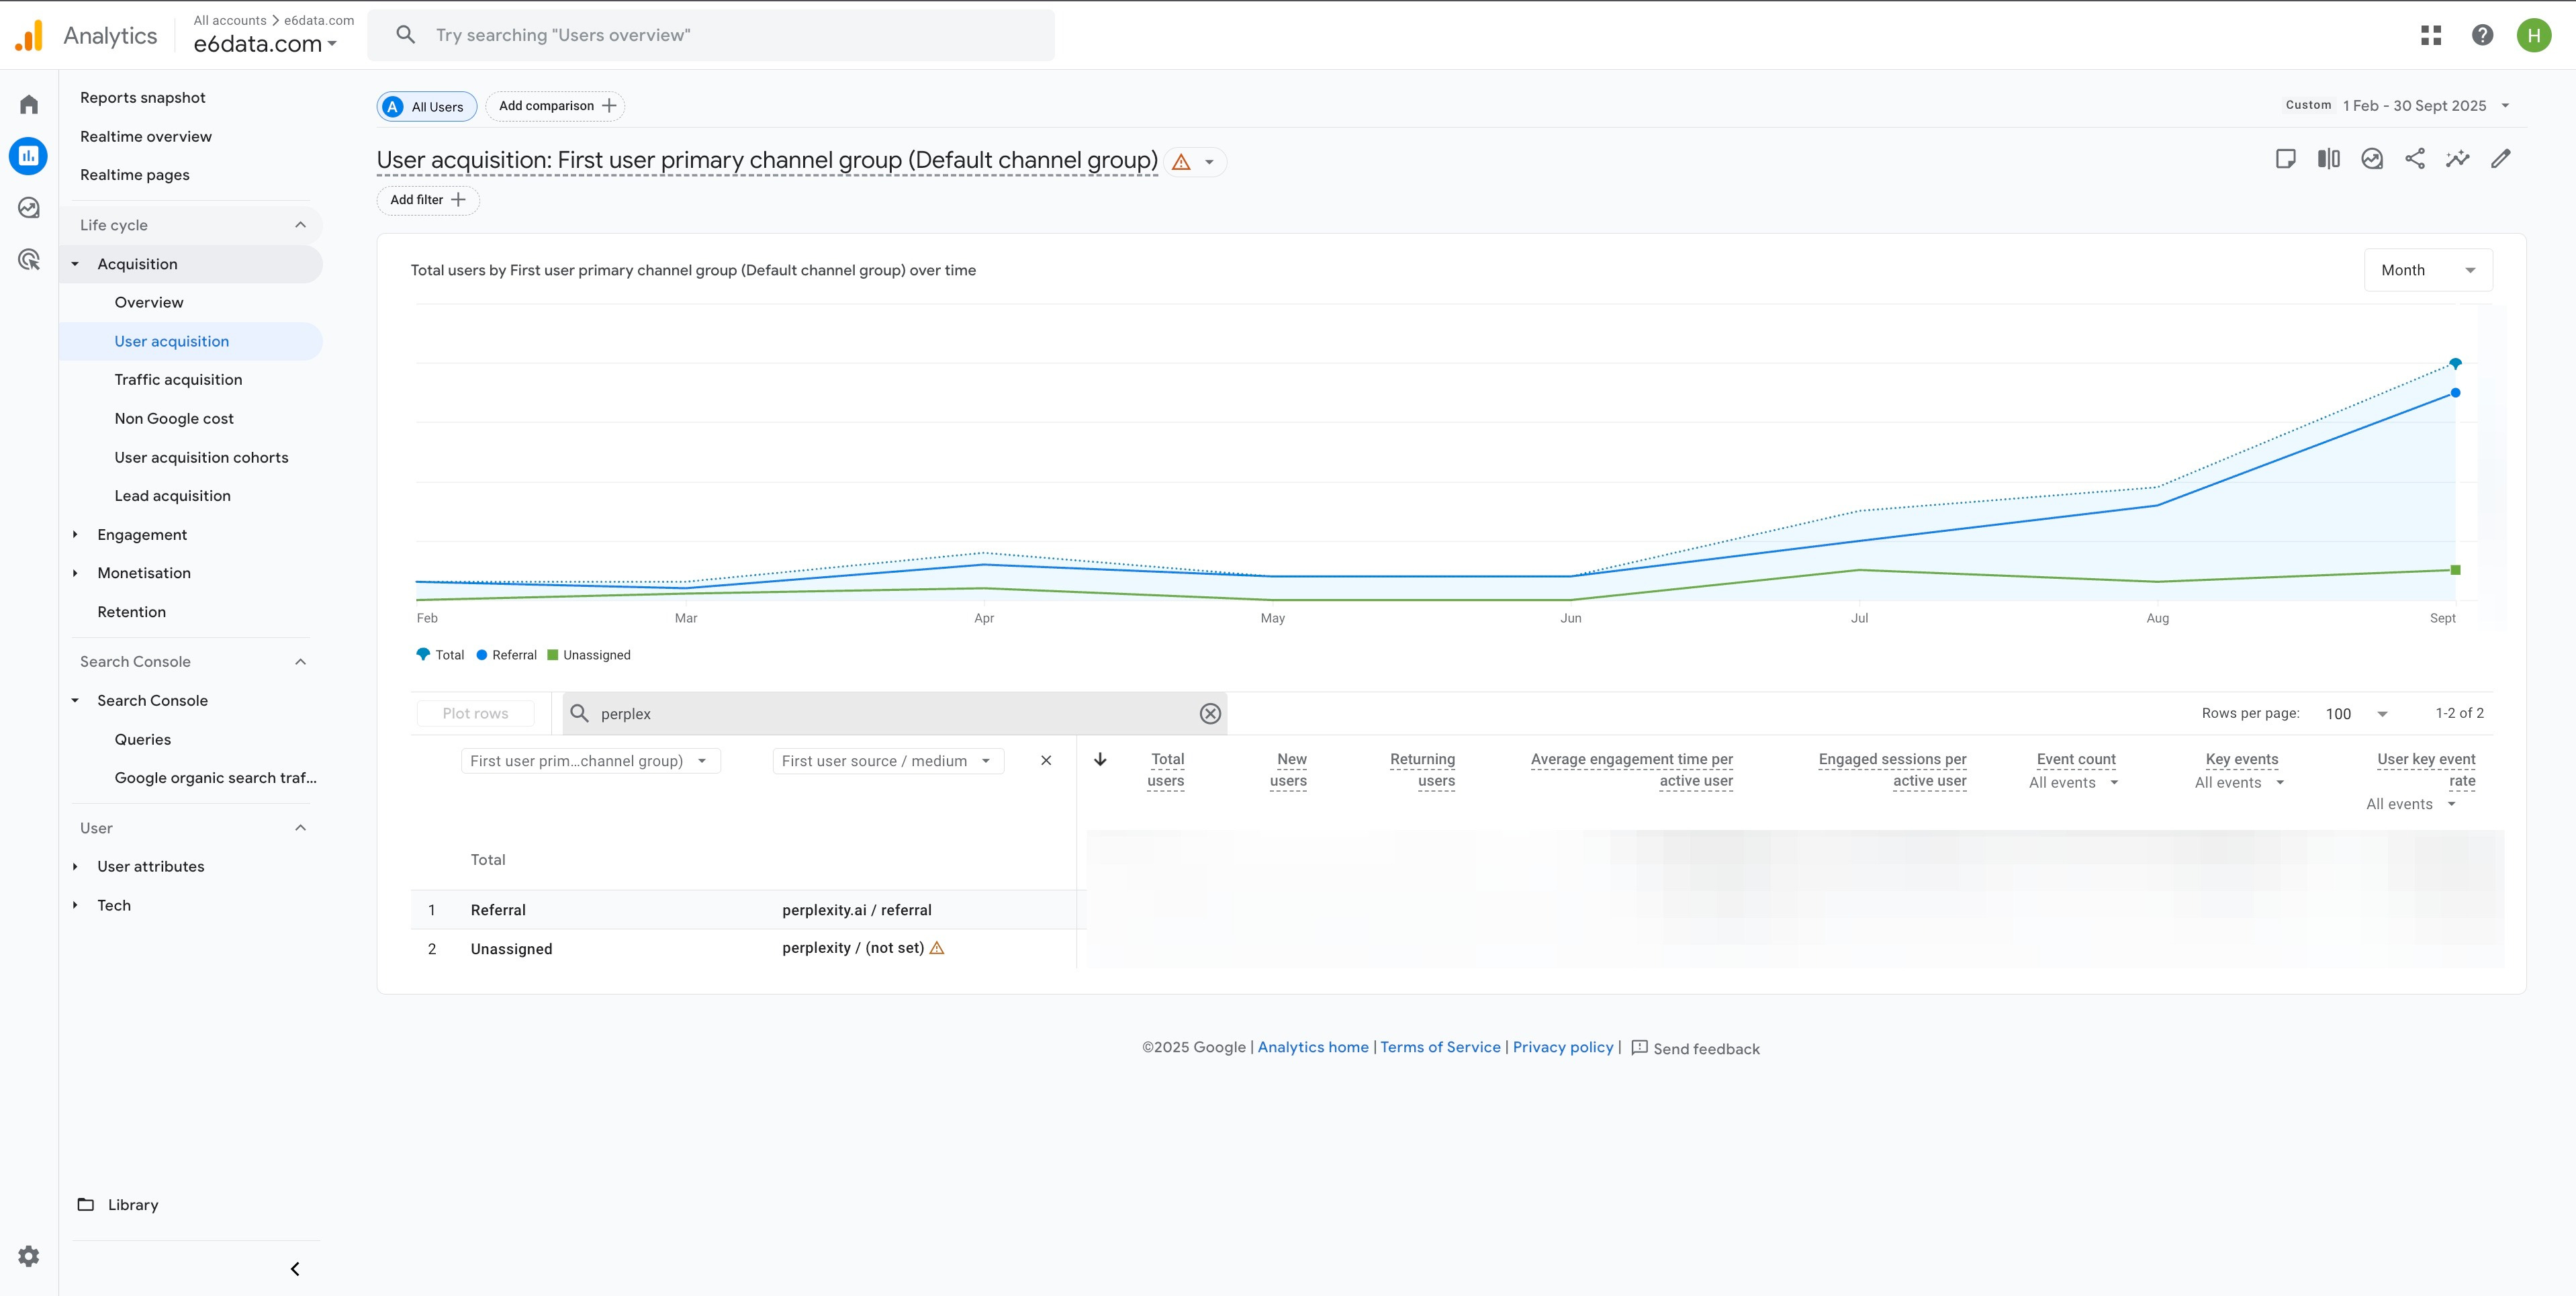Clear the perplex search filter
The image size is (2576, 1296).
pyautogui.click(x=1210, y=713)
